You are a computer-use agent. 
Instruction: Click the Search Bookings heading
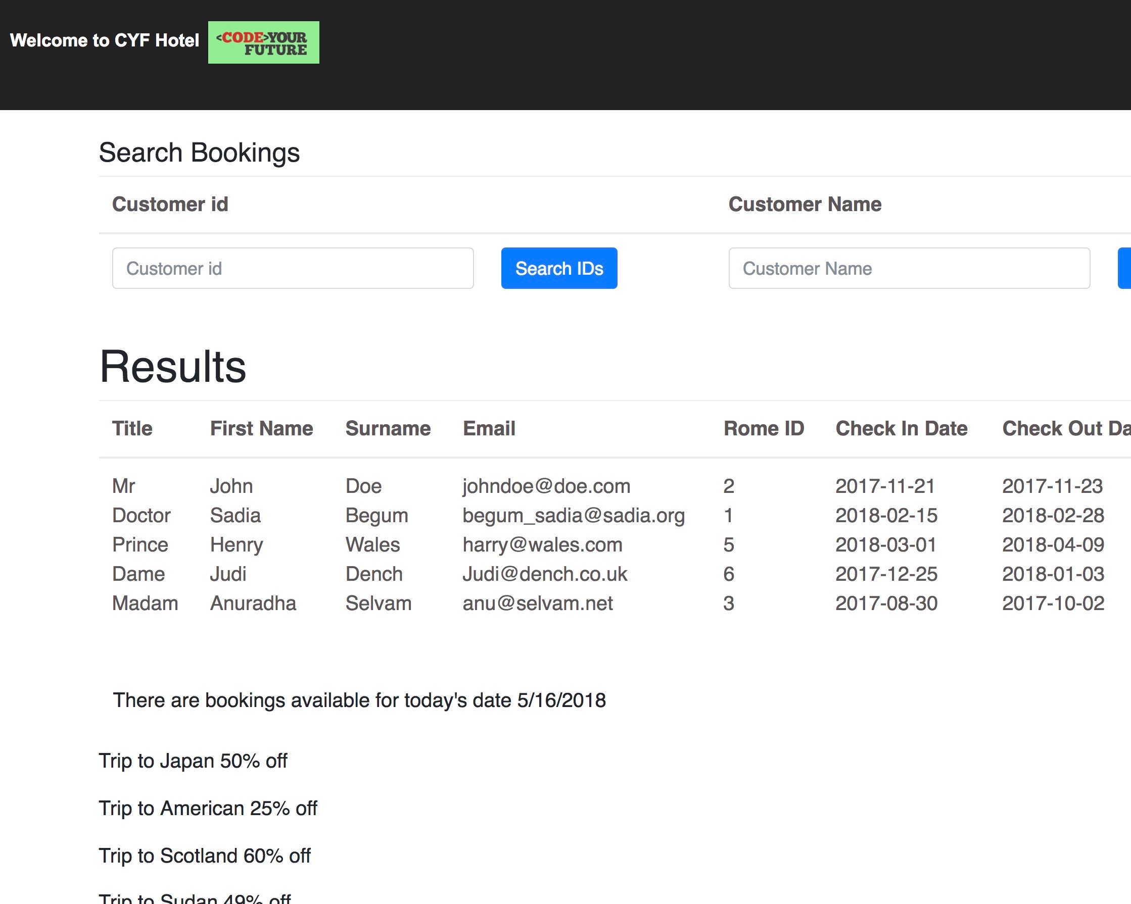(199, 153)
